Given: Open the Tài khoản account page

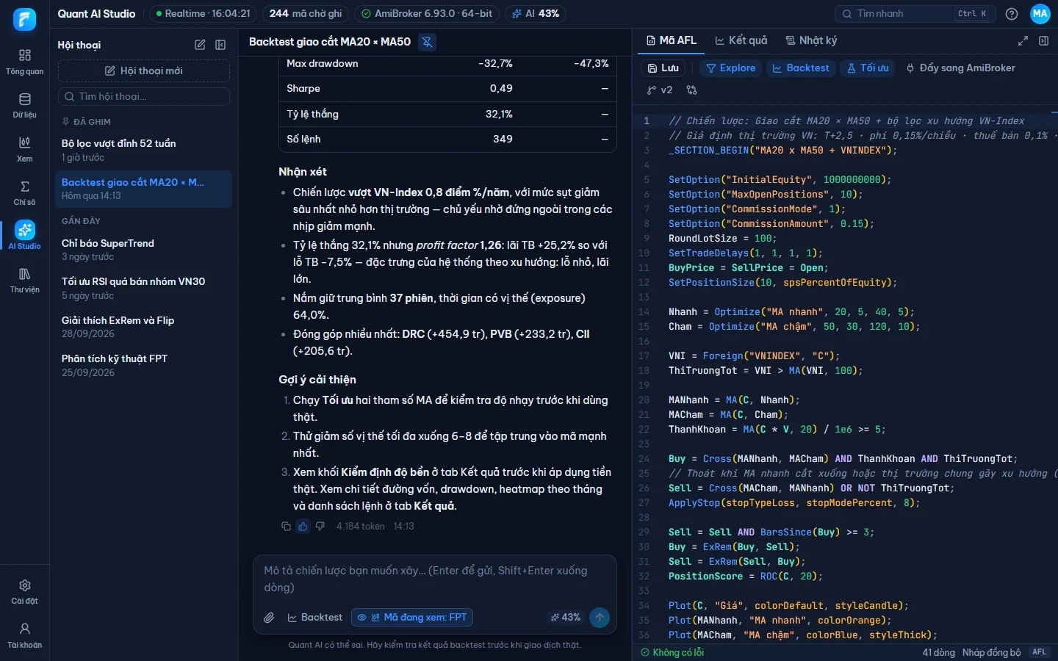Looking at the screenshot, I should coord(24,635).
